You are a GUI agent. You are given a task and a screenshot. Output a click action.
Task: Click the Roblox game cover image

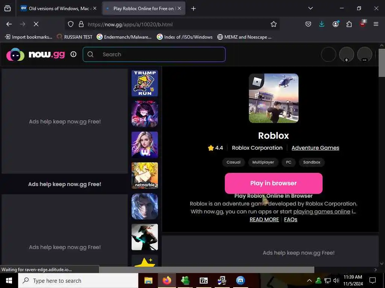pyautogui.click(x=274, y=98)
